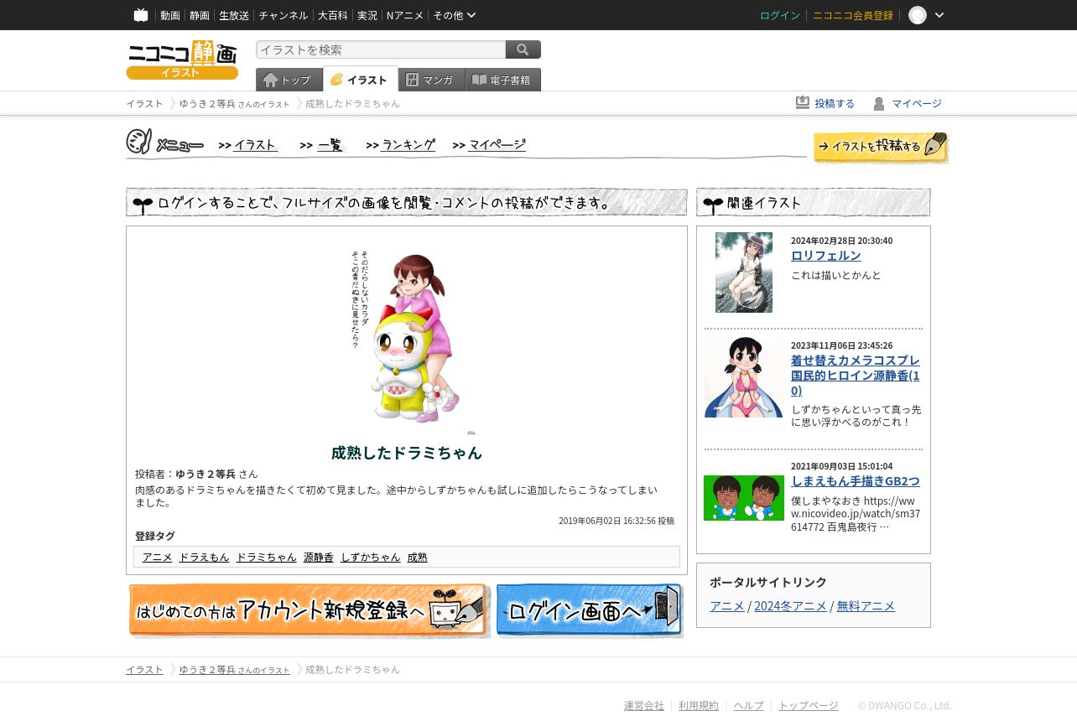Switch to the トップ tab
Viewport: 1077px width, 716px height.
pyautogui.click(x=289, y=80)
